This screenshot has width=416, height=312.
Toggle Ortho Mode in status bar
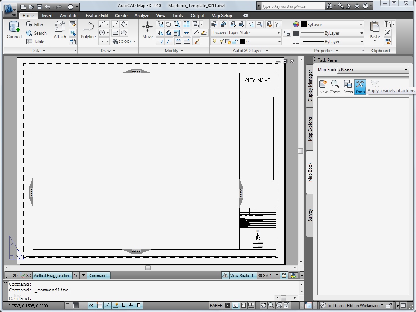[83, 305]
